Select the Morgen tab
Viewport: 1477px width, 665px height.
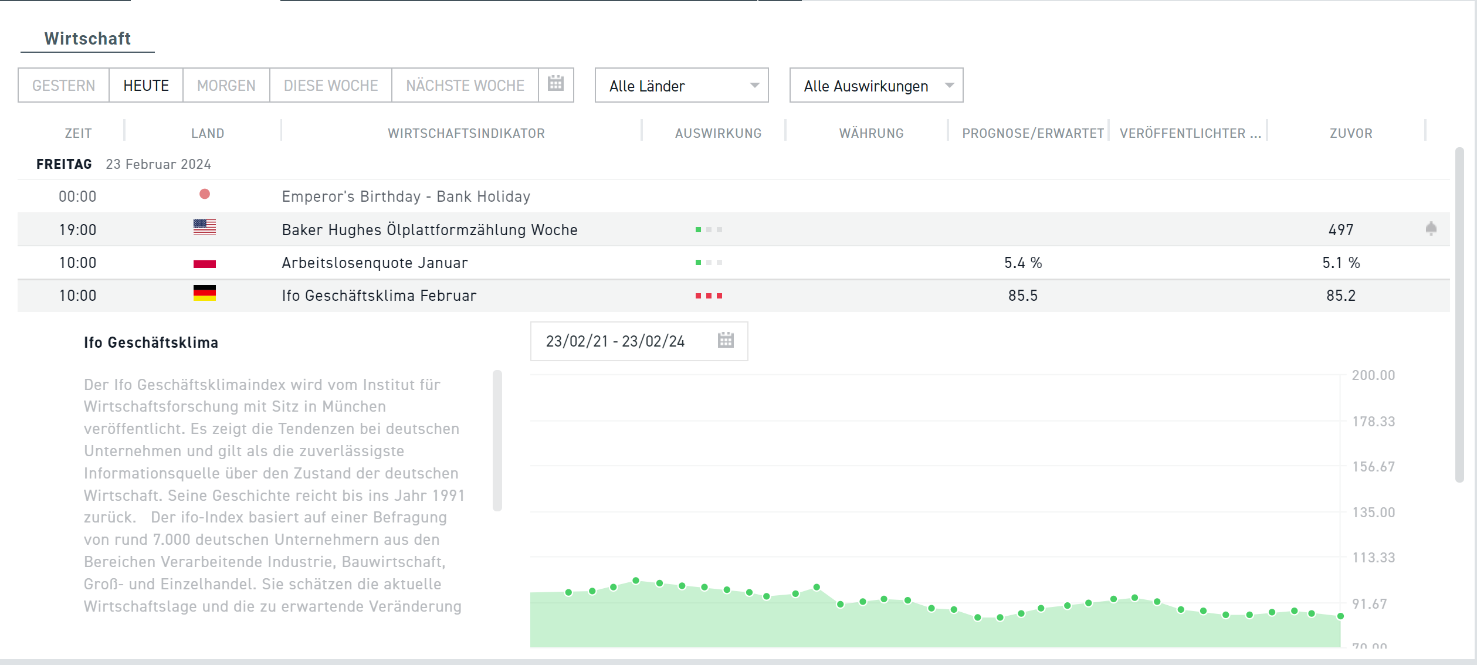coord(226,86)
